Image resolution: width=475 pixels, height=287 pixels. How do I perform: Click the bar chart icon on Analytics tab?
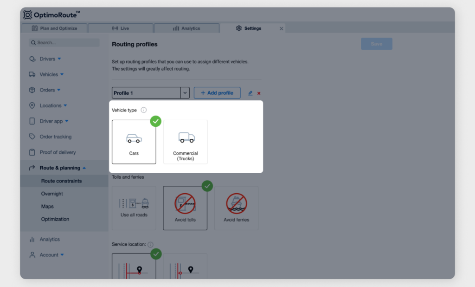176,28
